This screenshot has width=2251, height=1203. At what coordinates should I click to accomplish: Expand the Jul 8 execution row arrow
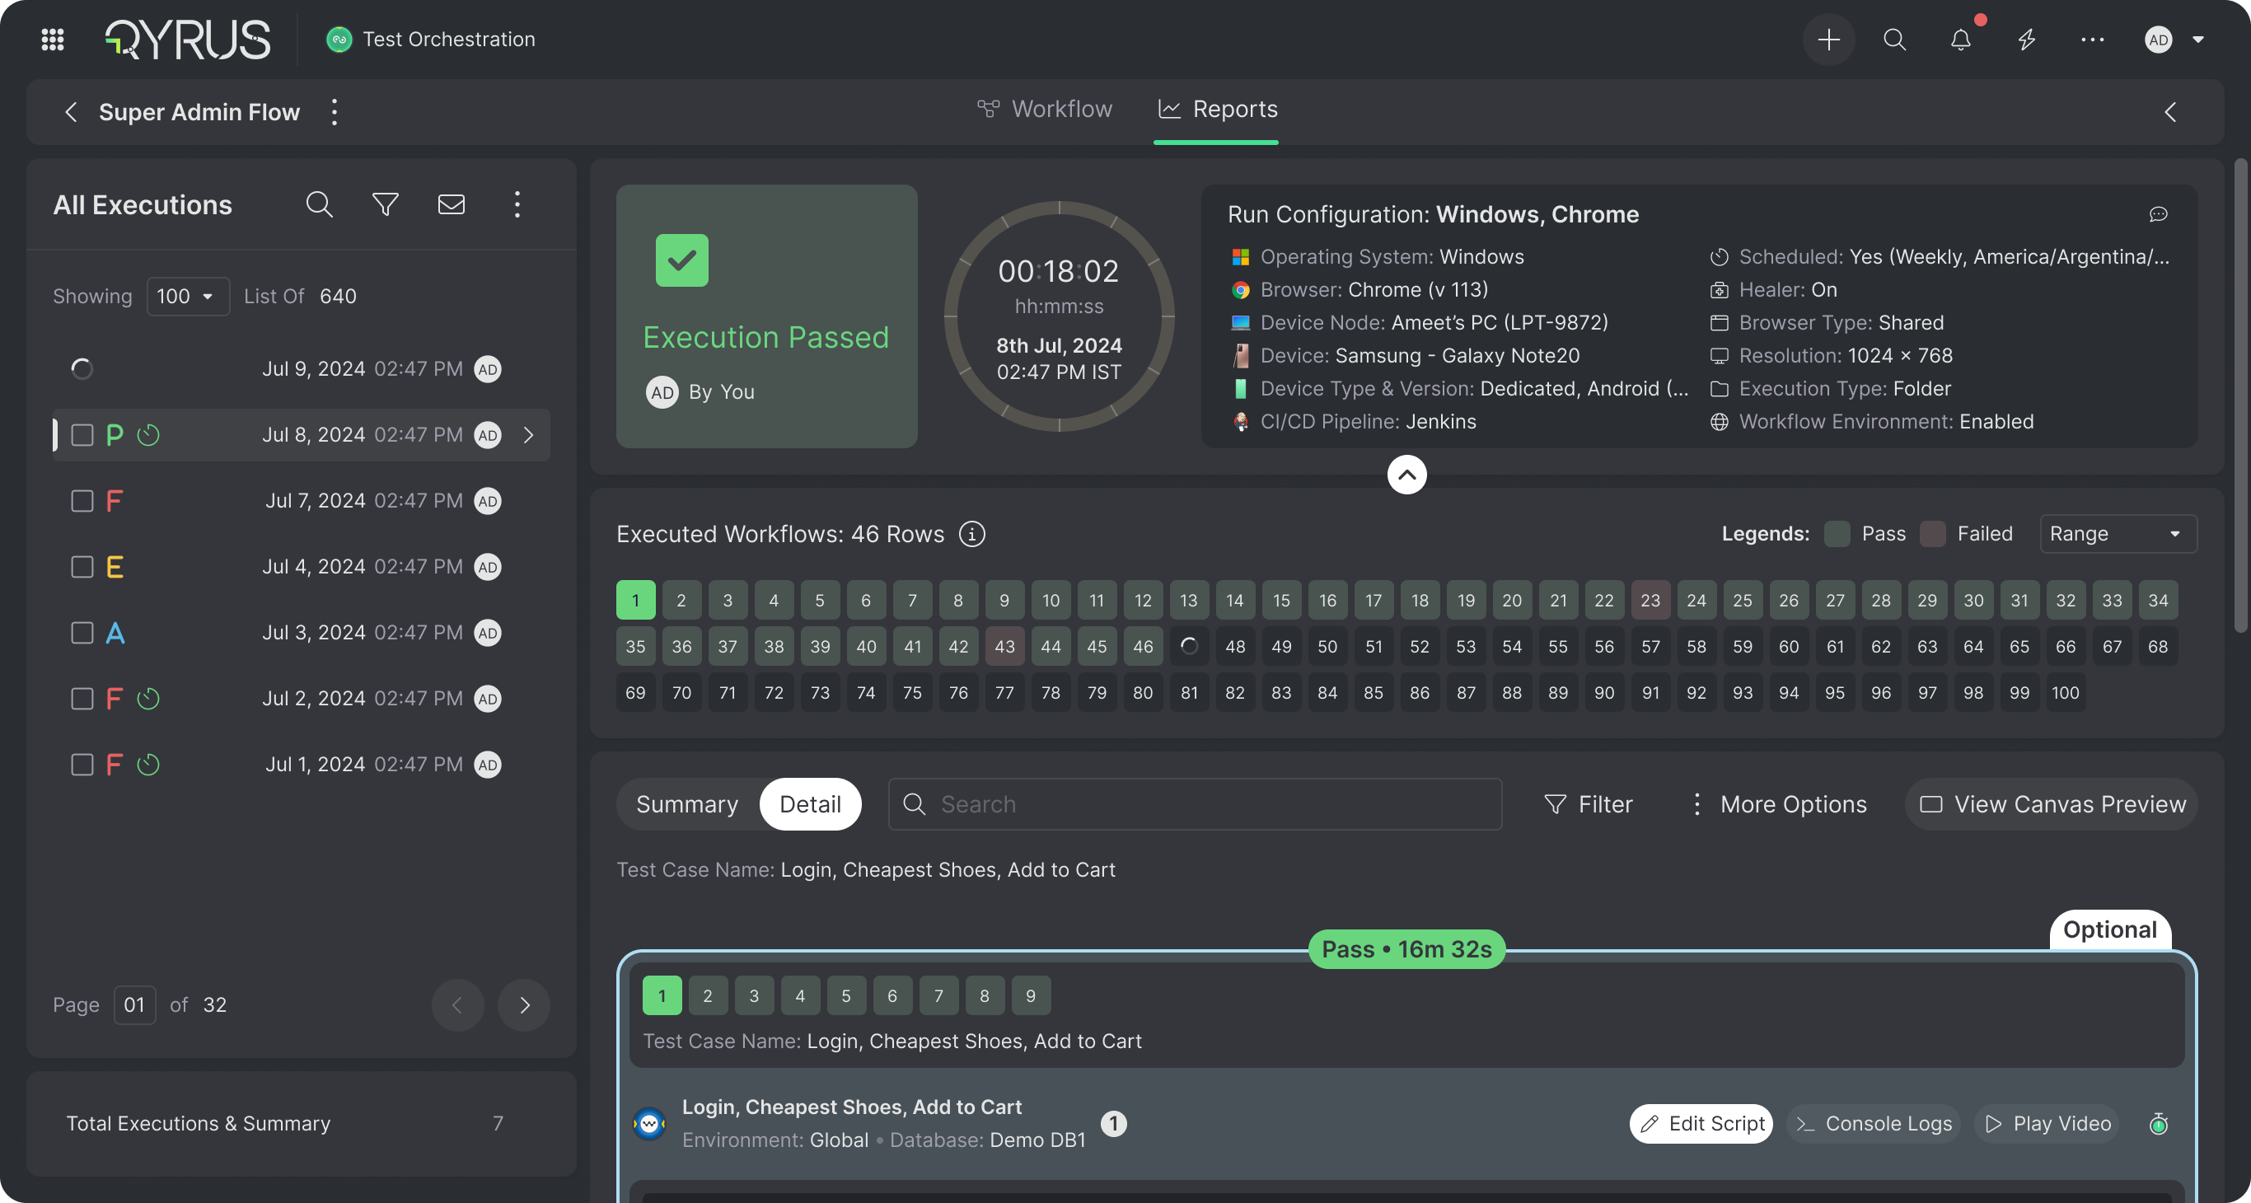(528, 435)
